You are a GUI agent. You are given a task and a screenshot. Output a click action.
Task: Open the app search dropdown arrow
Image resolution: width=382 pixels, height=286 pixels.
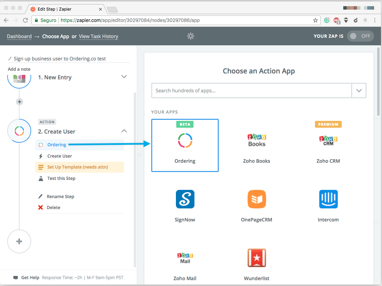pyautogui.click(x=359, y=91)
